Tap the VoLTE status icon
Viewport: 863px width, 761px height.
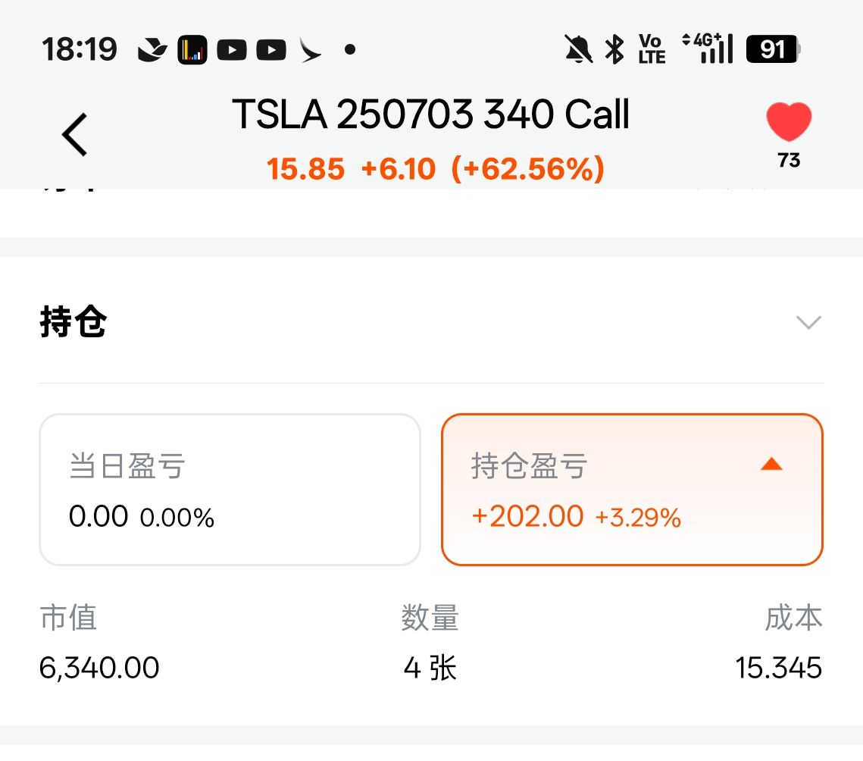pos(651,49)
